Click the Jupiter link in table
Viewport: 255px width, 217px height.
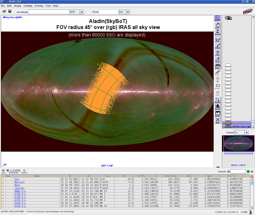click(x=19, y=188)
